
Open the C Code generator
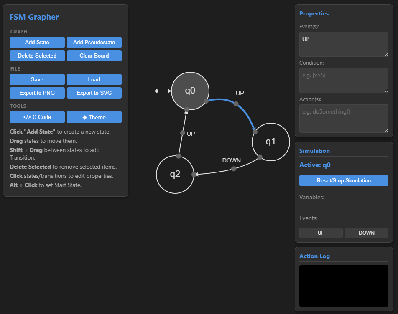click(37, 117)
